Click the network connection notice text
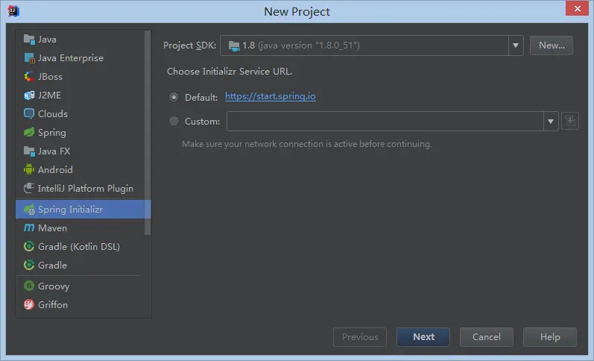 [x=307, y=144]
